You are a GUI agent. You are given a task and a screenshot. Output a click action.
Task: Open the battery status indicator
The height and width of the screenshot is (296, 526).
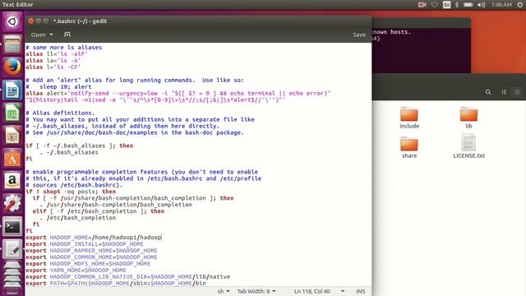pyautogui.click(x=468, y=5)
